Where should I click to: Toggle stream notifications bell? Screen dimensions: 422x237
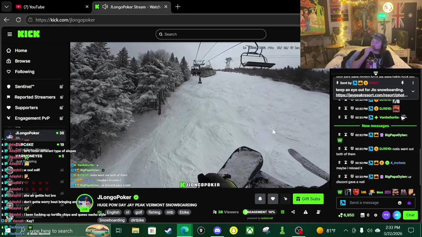coord(260,199)
